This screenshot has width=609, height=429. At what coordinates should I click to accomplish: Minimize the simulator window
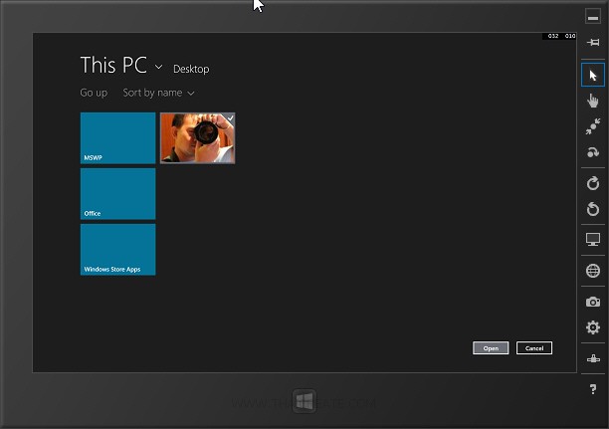(593, 17)
